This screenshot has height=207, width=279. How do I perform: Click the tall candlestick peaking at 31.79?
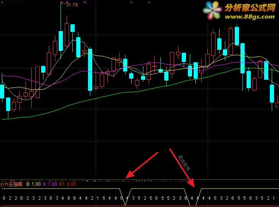click(61, 41)
